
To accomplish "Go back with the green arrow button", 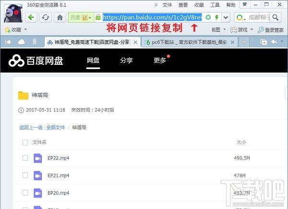I will (x=31, y=18).
